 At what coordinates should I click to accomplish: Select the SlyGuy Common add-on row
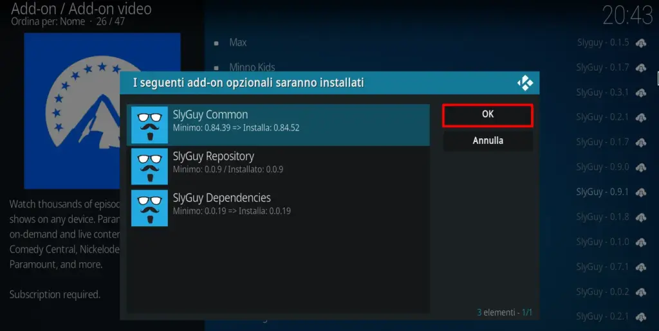[278, 125]
